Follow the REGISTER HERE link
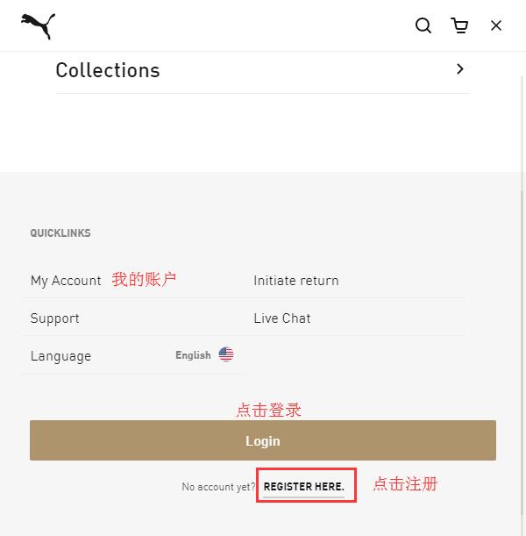This screenshot has height=536, width=526. click(x=303, y=486)
